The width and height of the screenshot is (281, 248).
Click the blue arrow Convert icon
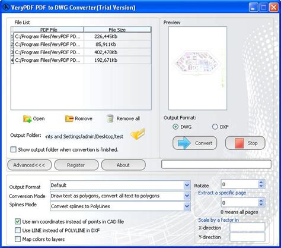click(x=184, y=143)
